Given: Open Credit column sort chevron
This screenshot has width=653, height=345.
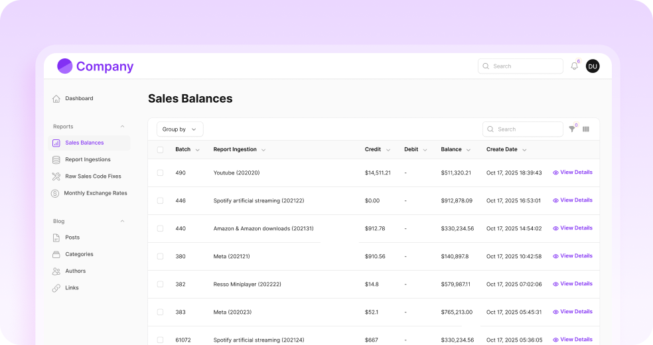Looking at the screenshot, I should tap(388, 150).
